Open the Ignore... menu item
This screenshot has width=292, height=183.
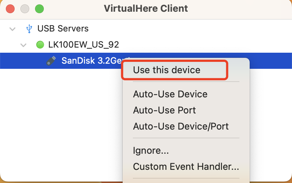[x=151, y=150]
